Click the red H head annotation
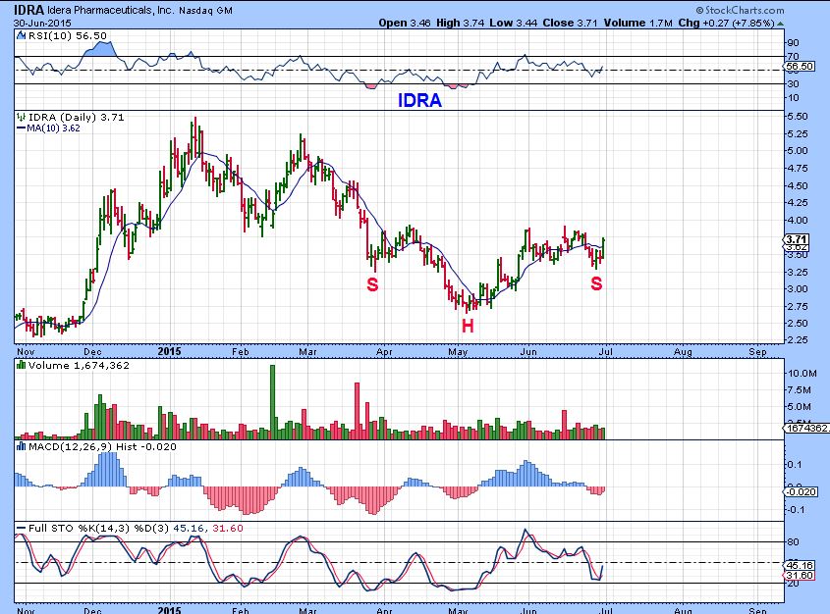The height and width of the screenshot is (614, 830). pos(468,326)
